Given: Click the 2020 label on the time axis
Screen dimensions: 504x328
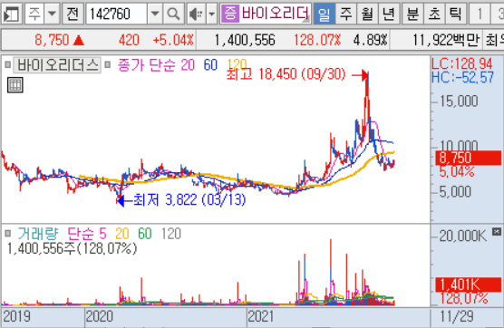Looking at the screenshot, I should 100,316.
